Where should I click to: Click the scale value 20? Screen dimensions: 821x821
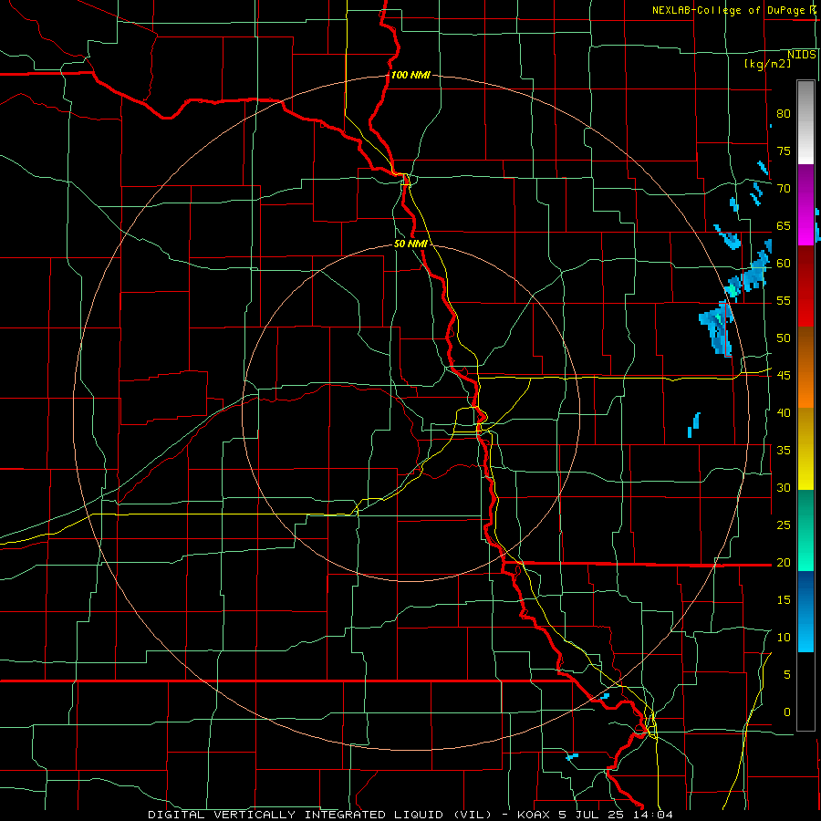(784, 562)
